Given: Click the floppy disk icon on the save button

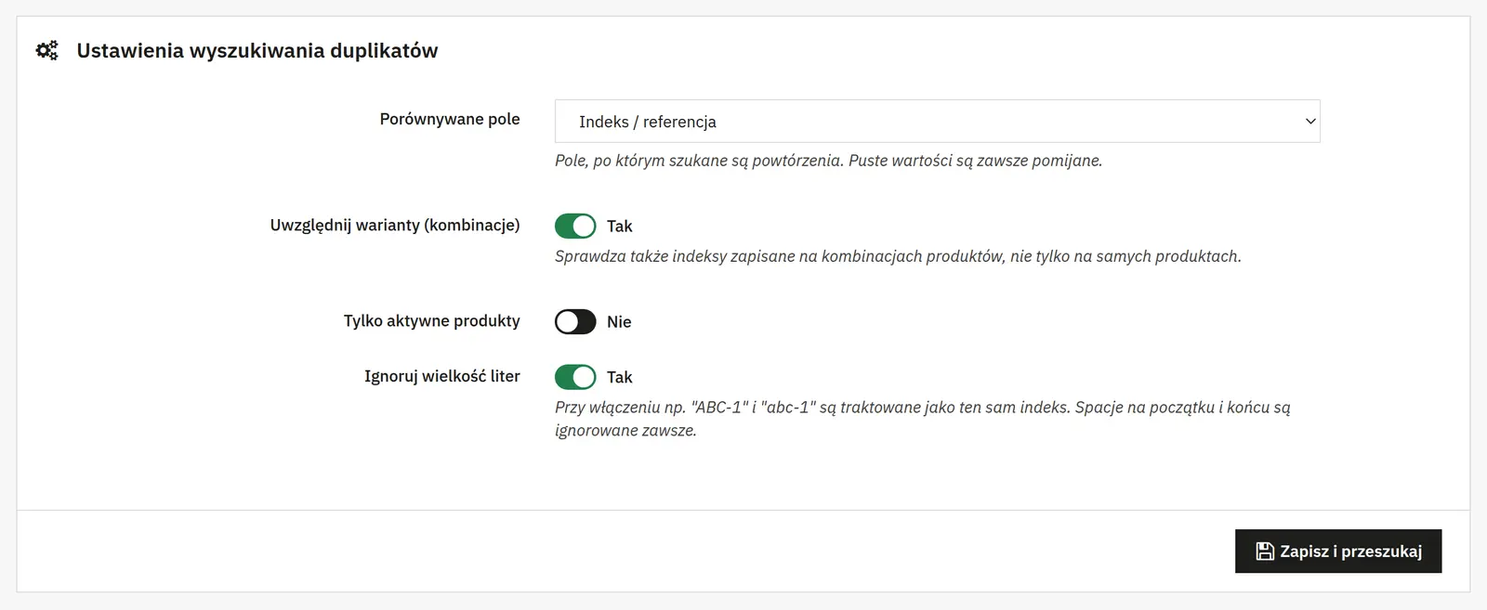Looking at the screenshot, I should pos(1265,552).
